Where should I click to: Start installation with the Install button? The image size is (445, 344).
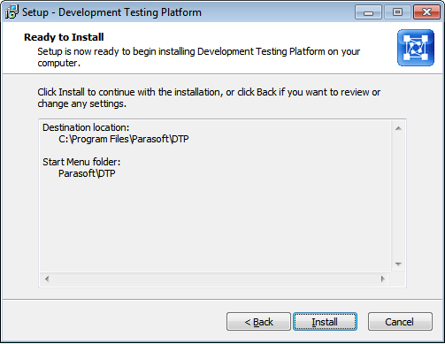(x=325, y=322)
